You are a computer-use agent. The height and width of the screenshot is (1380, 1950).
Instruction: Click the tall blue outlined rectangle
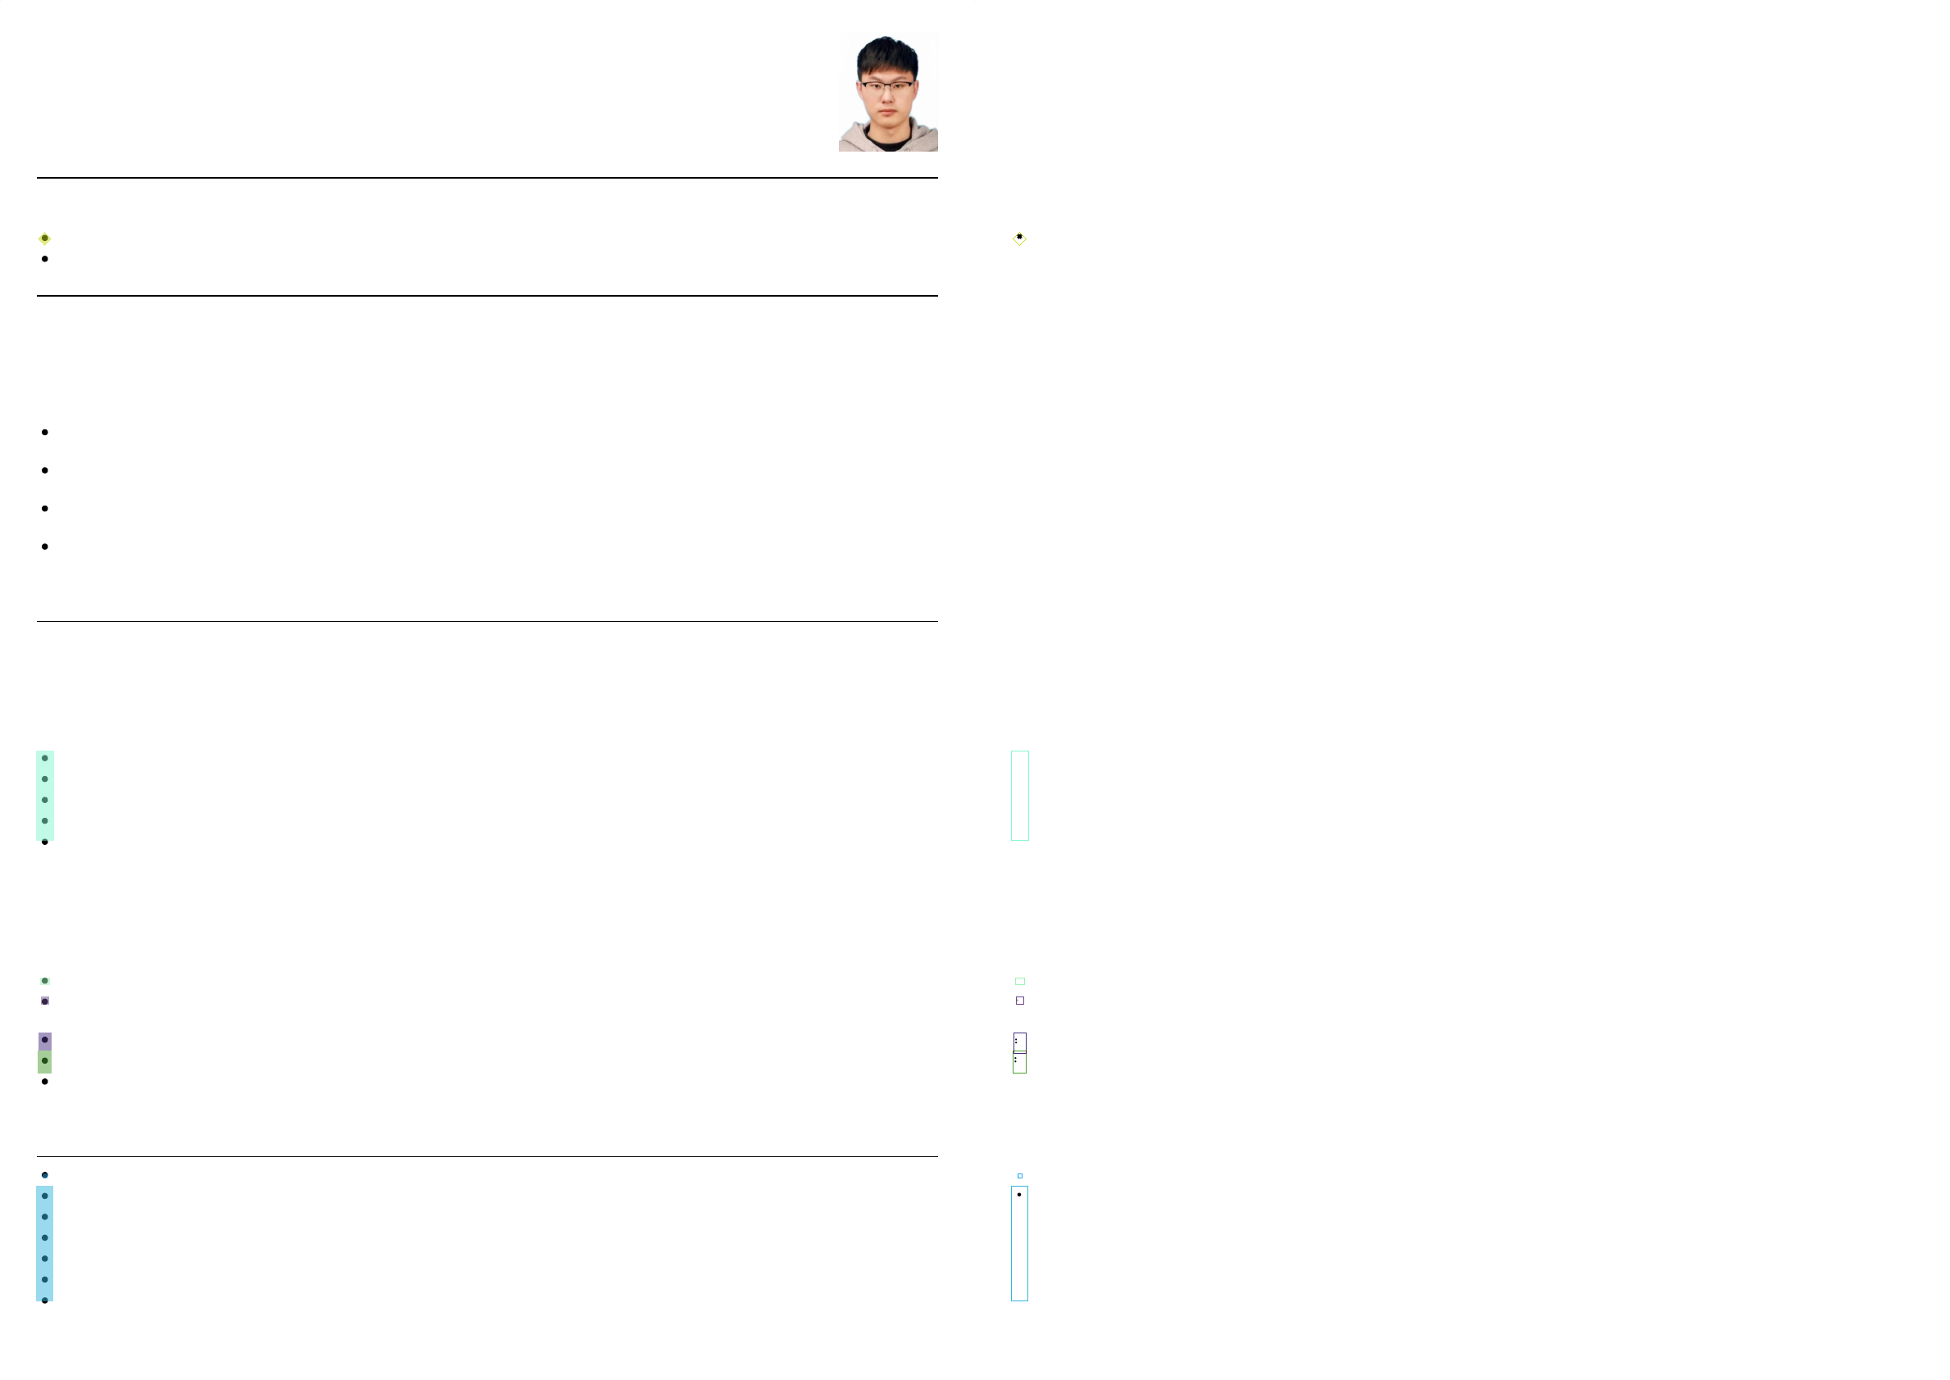[1019, 1243]
